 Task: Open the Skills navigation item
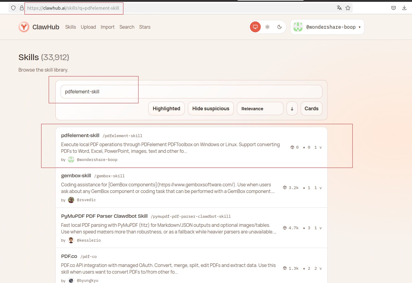[x=70, y=27]
